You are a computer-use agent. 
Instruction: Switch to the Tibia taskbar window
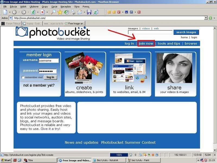40,160
